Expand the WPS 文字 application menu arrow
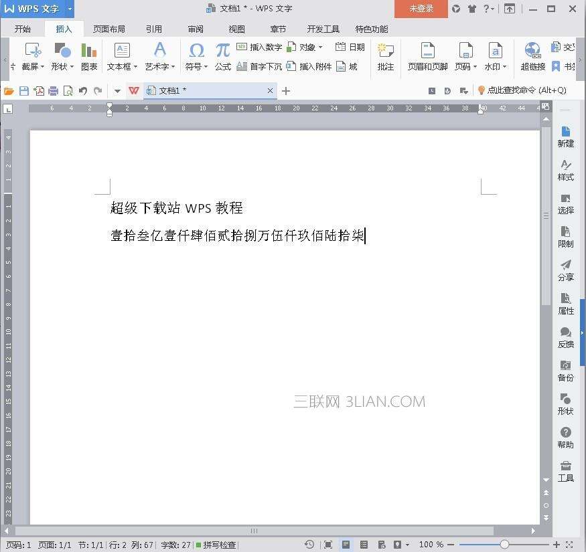Screen dimensions: 586x552 [x=70, y=9]
